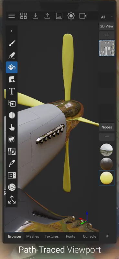Image resolution: width=119 pixels, height=259 pixels.
Task: Switch to the Meshes tab
Action: tap(33, 236)
